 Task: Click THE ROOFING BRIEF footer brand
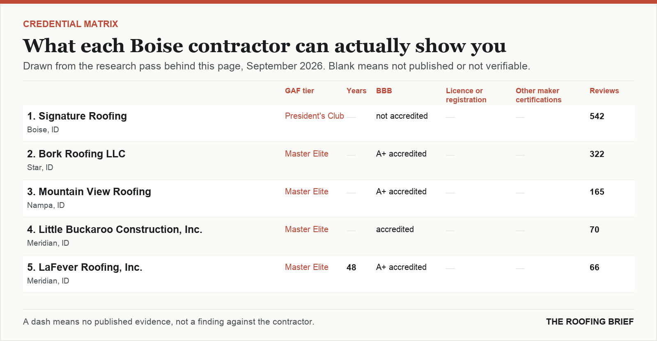pos(590,322)
